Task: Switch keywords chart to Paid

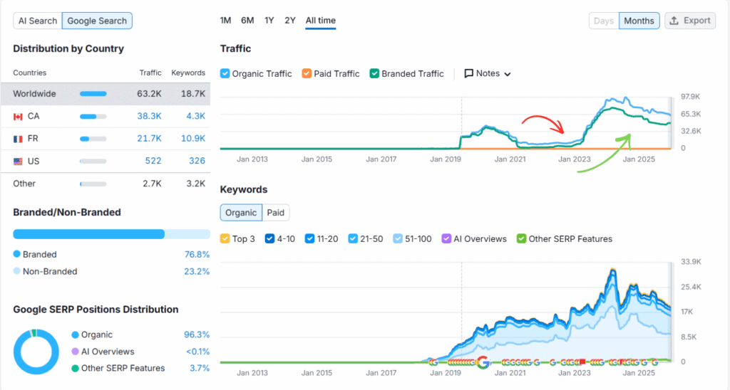Action: click(276, 212)
